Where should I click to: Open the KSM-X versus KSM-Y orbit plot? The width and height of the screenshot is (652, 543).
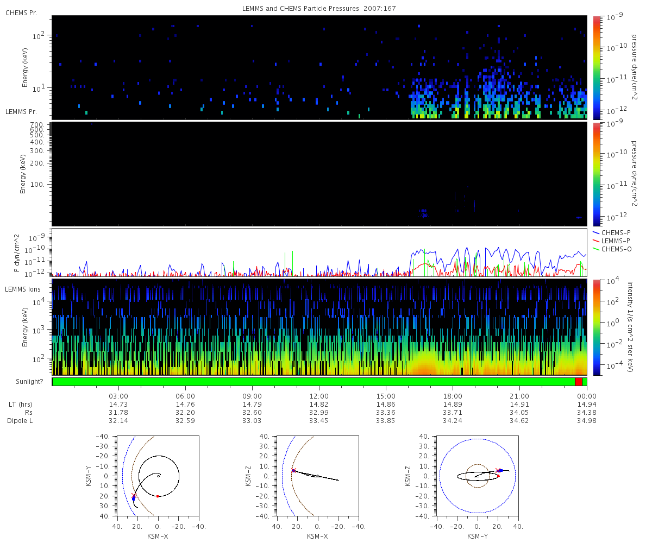point(158,476)
